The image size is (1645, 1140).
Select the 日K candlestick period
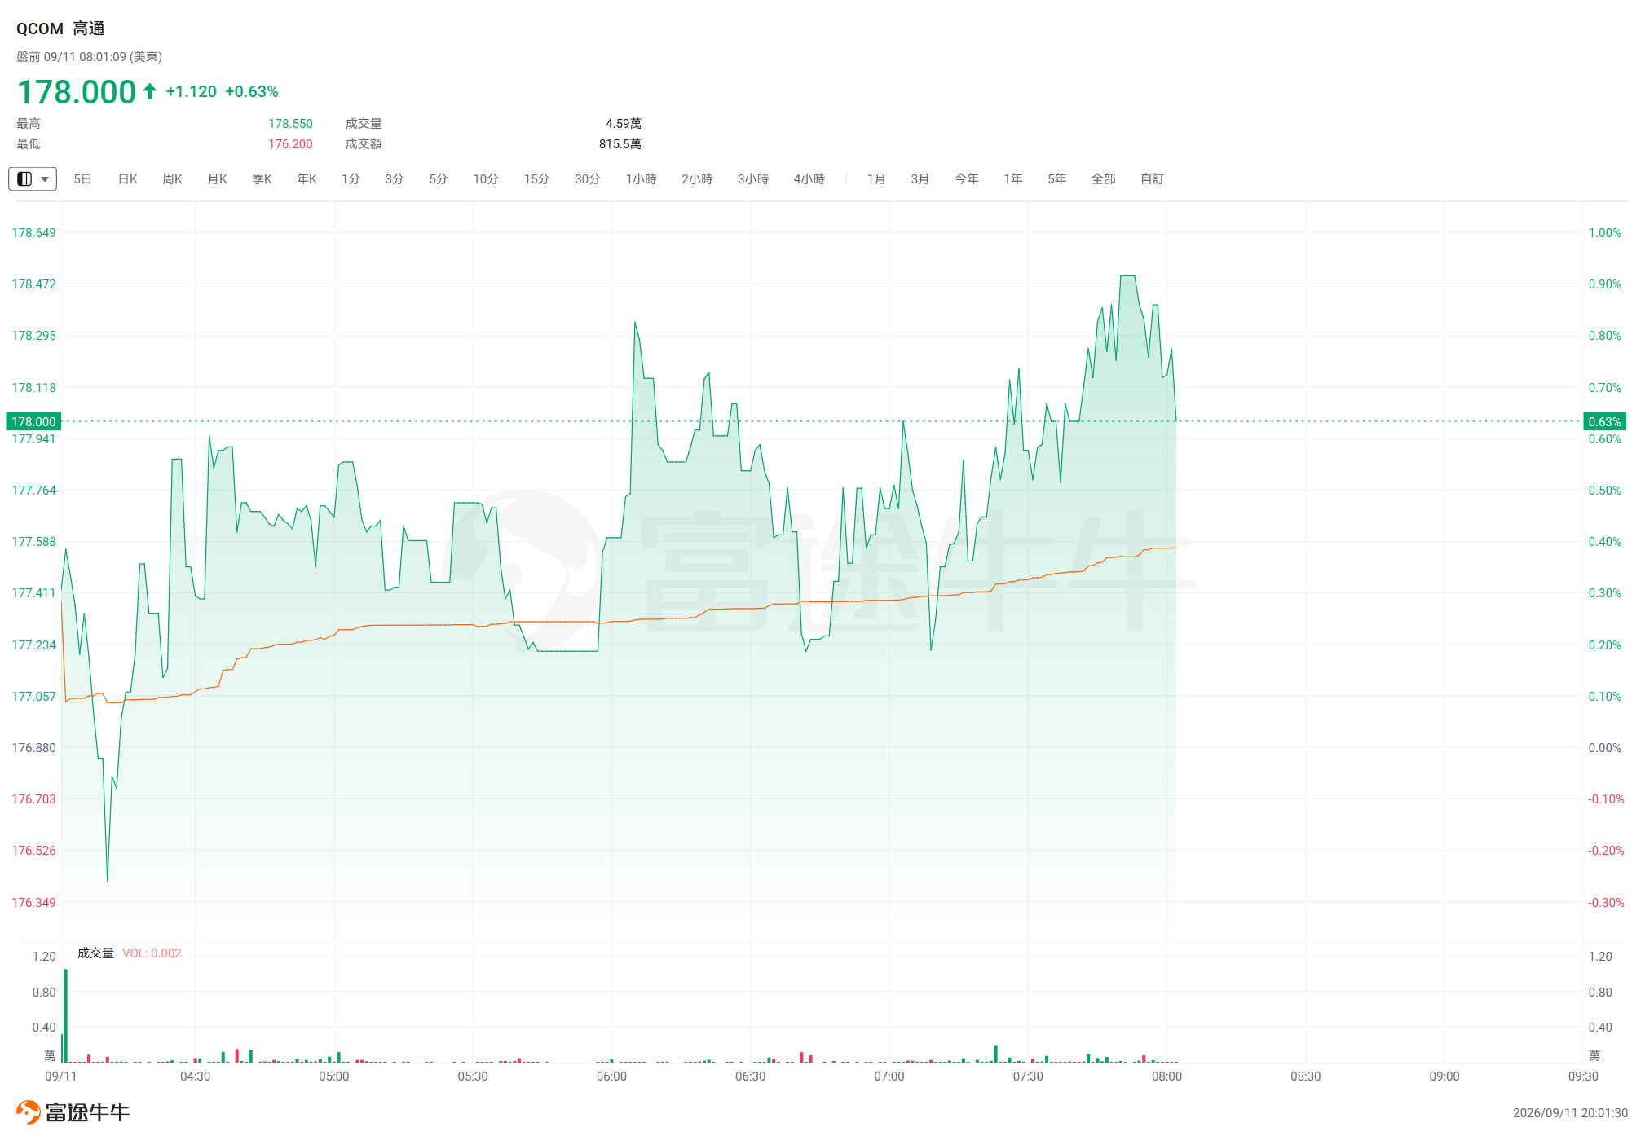pyautogui.click(x=128, y=178)
